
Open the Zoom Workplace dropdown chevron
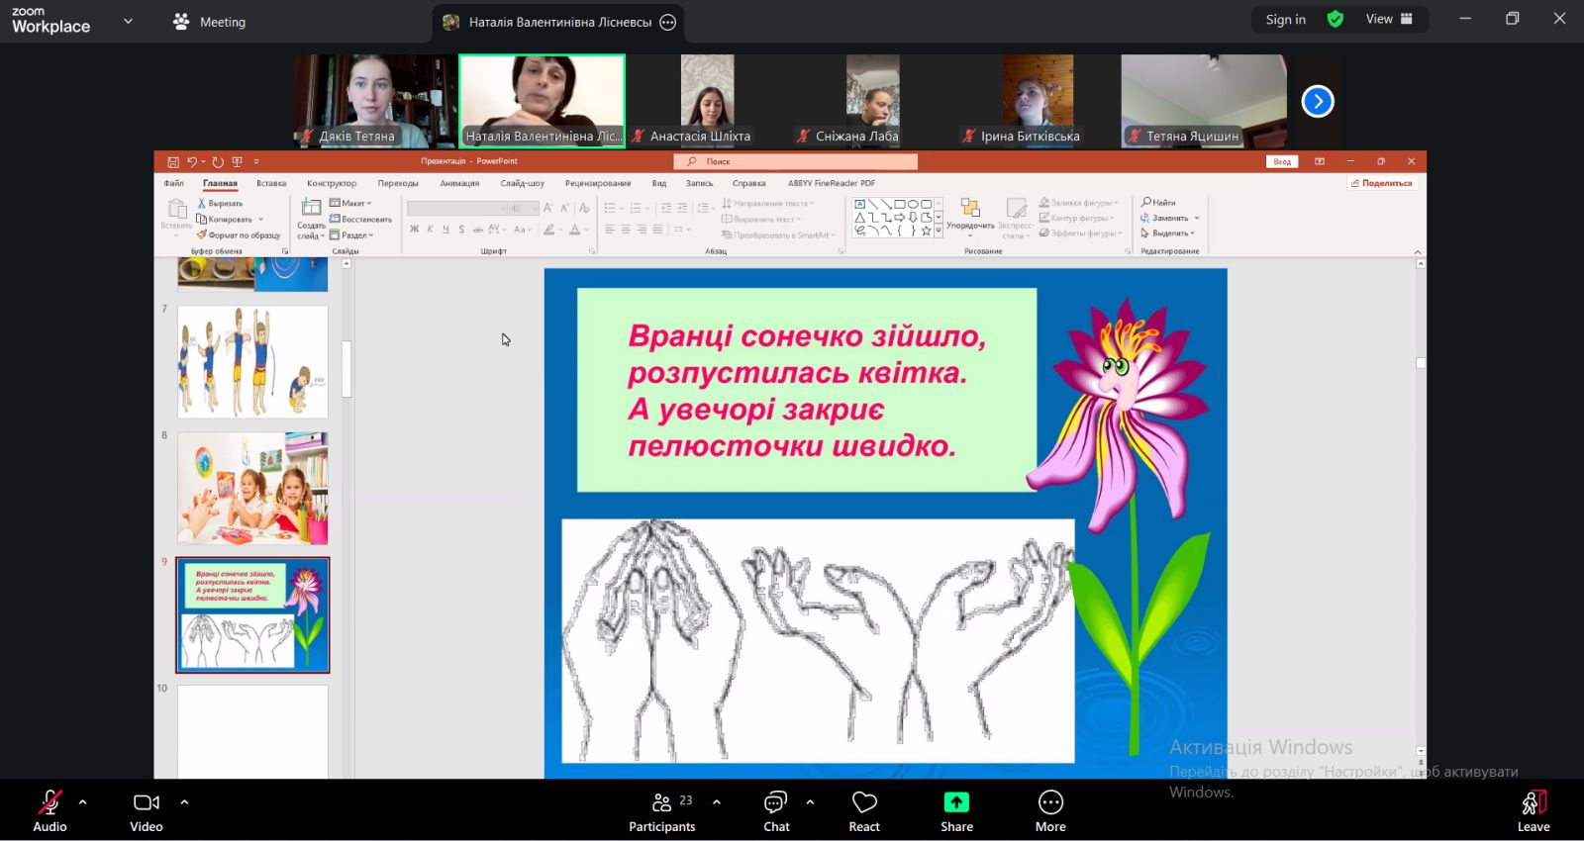pos(128,21)
